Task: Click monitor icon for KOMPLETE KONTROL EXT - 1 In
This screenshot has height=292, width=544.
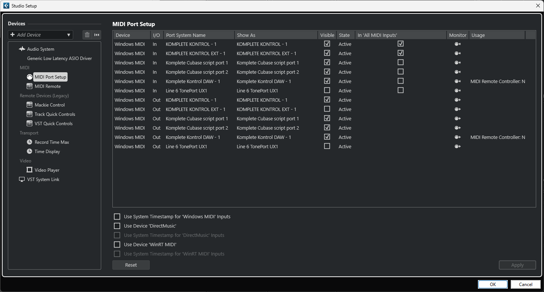Action: 457,53
